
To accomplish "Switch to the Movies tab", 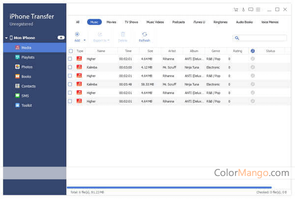I will (112, 22).
